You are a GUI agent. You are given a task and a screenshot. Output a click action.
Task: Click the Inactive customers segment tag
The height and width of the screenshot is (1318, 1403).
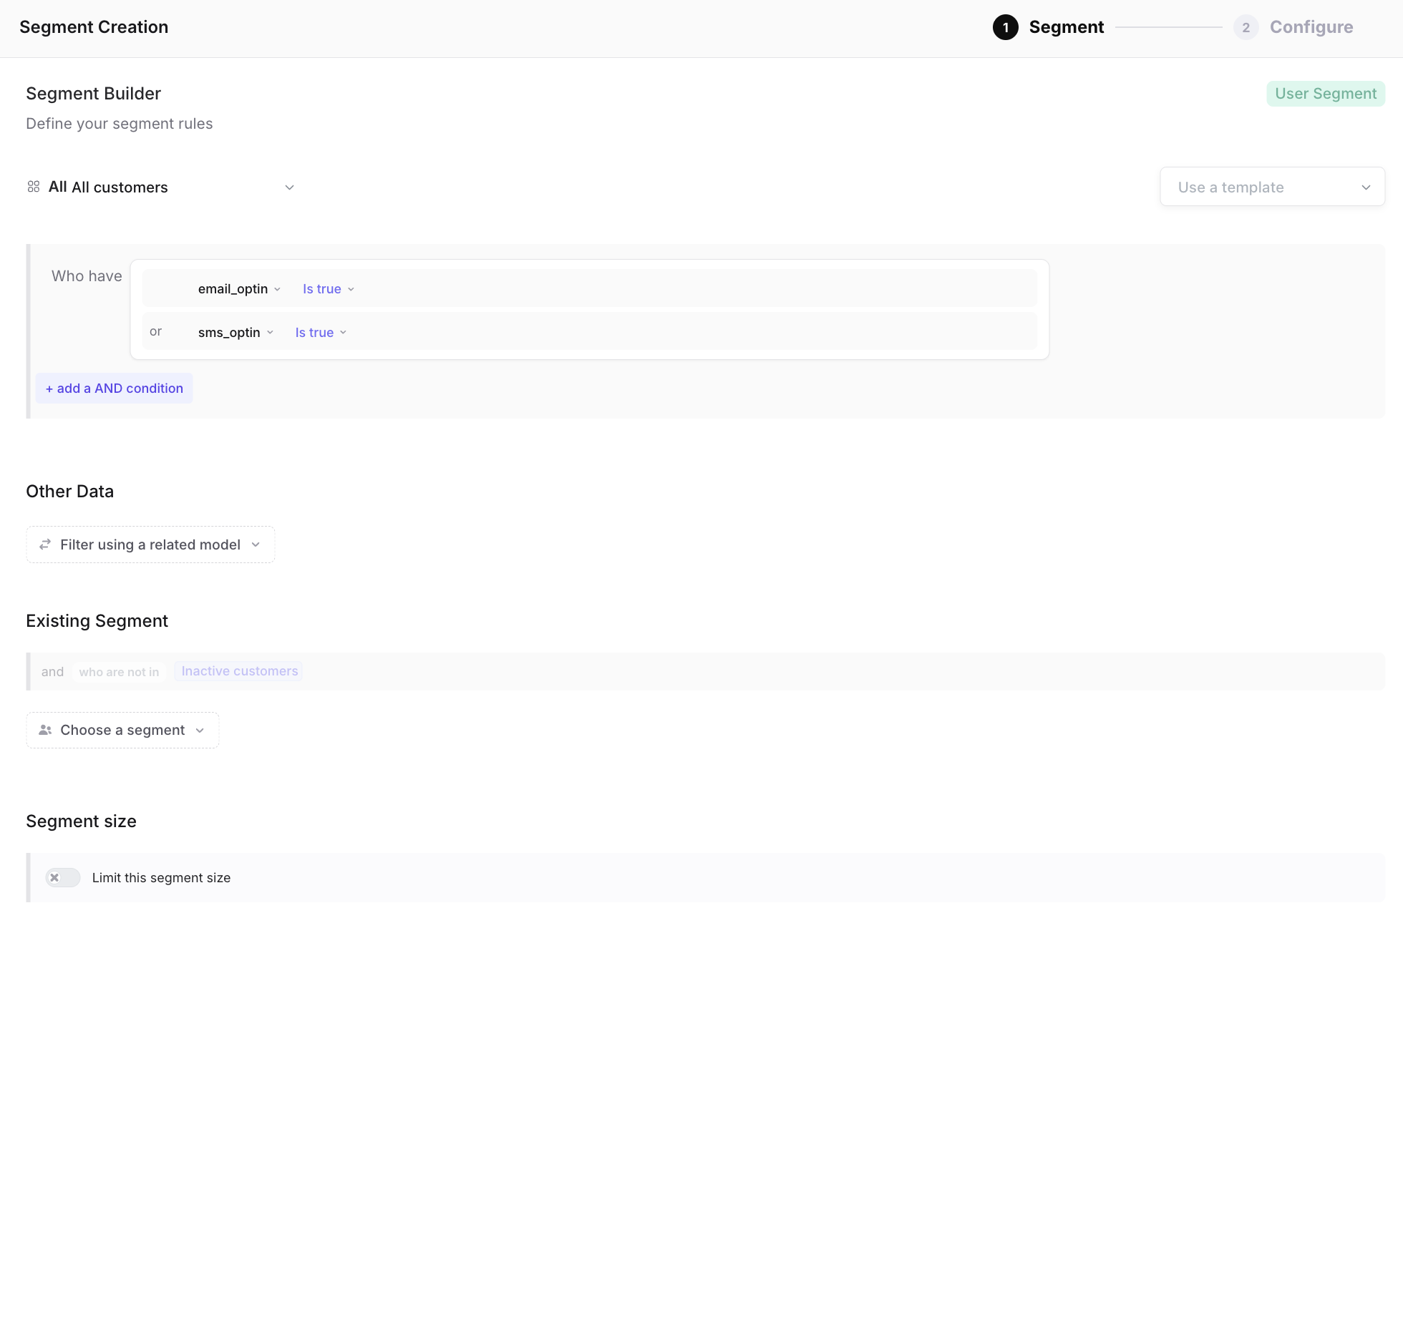pyautogui.click(x=239, y=671)
